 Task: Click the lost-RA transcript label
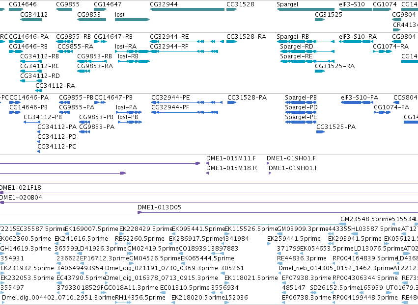coord(126,46)
